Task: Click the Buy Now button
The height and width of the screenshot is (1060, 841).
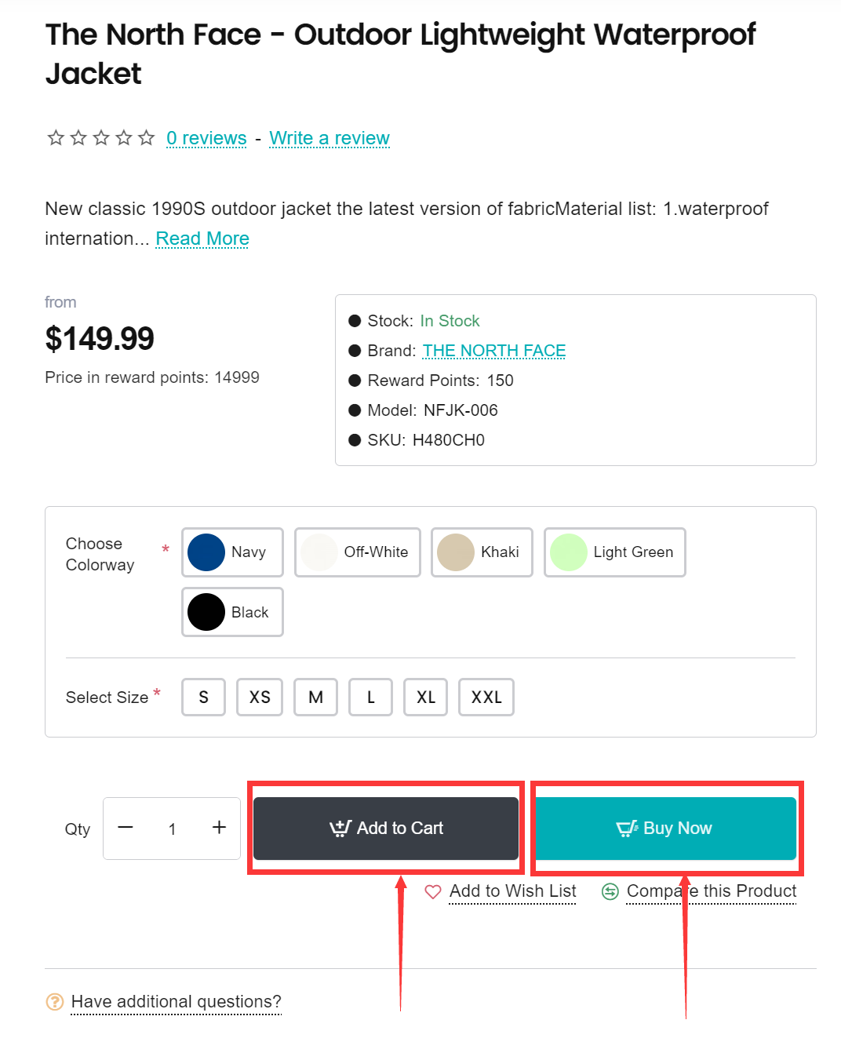Action: point(665,829)
